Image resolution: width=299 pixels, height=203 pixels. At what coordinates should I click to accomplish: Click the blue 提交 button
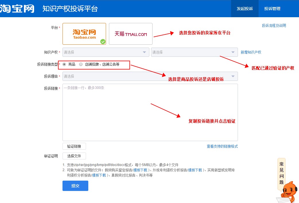pos(75,186)
